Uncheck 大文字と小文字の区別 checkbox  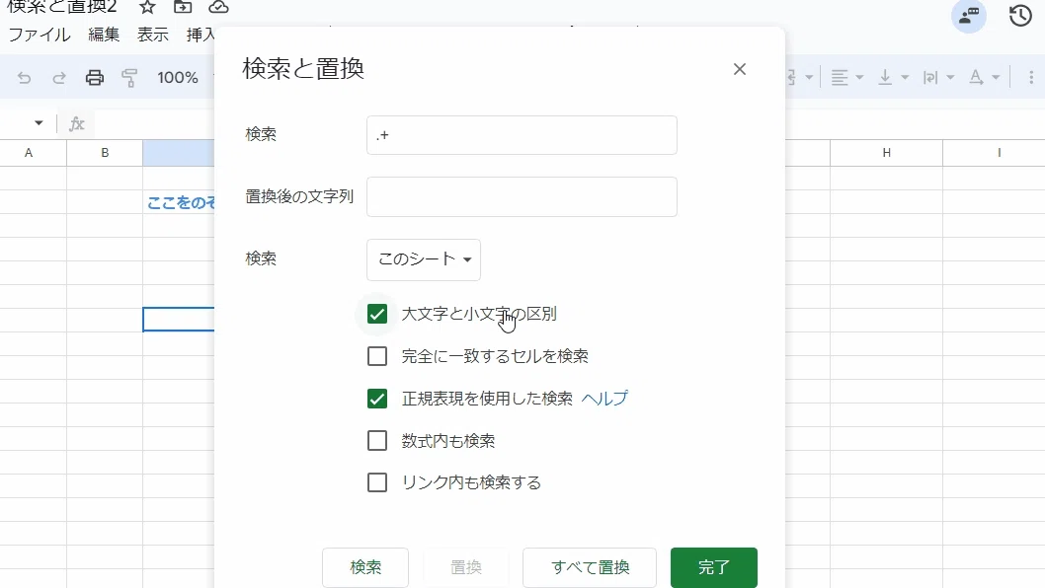tap(377, 314)
